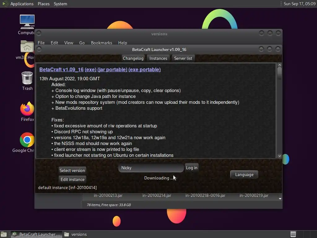Open the Places menu
Image resolution: width=317 pixels, height=238 pixels.
click(43, 4)
